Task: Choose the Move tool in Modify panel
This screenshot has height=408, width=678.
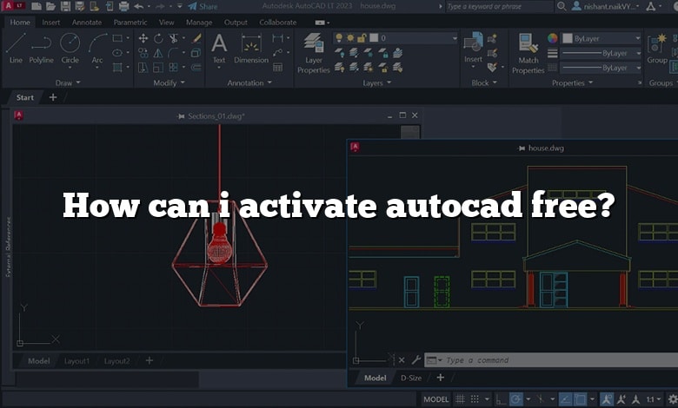Action: (143, 38)
